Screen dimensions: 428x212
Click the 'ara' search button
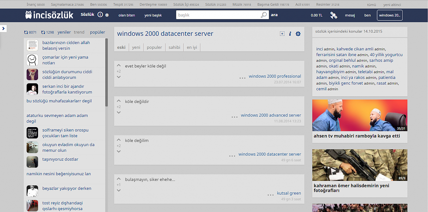point(274,15)
